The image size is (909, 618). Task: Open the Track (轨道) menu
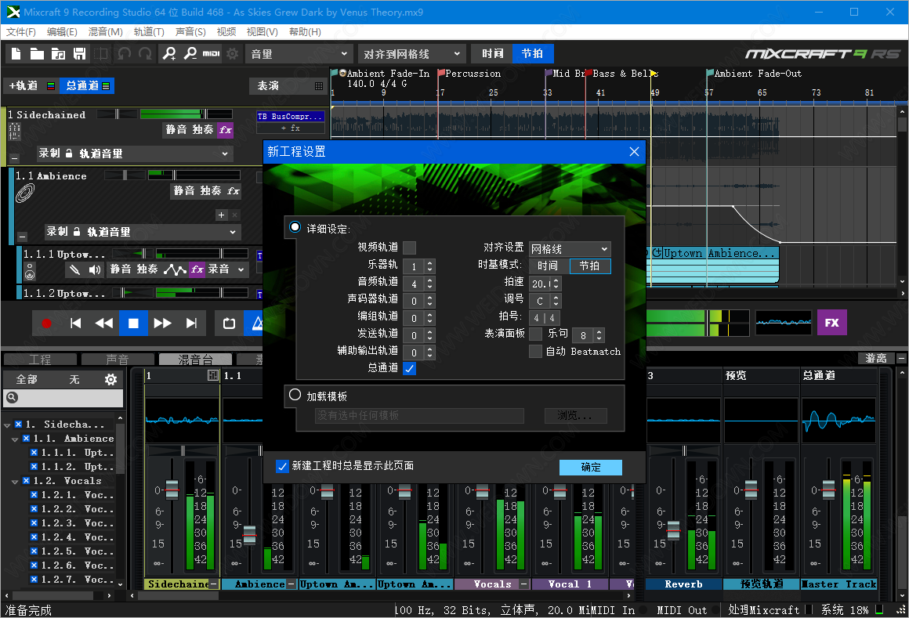click(x=149, y=32)
